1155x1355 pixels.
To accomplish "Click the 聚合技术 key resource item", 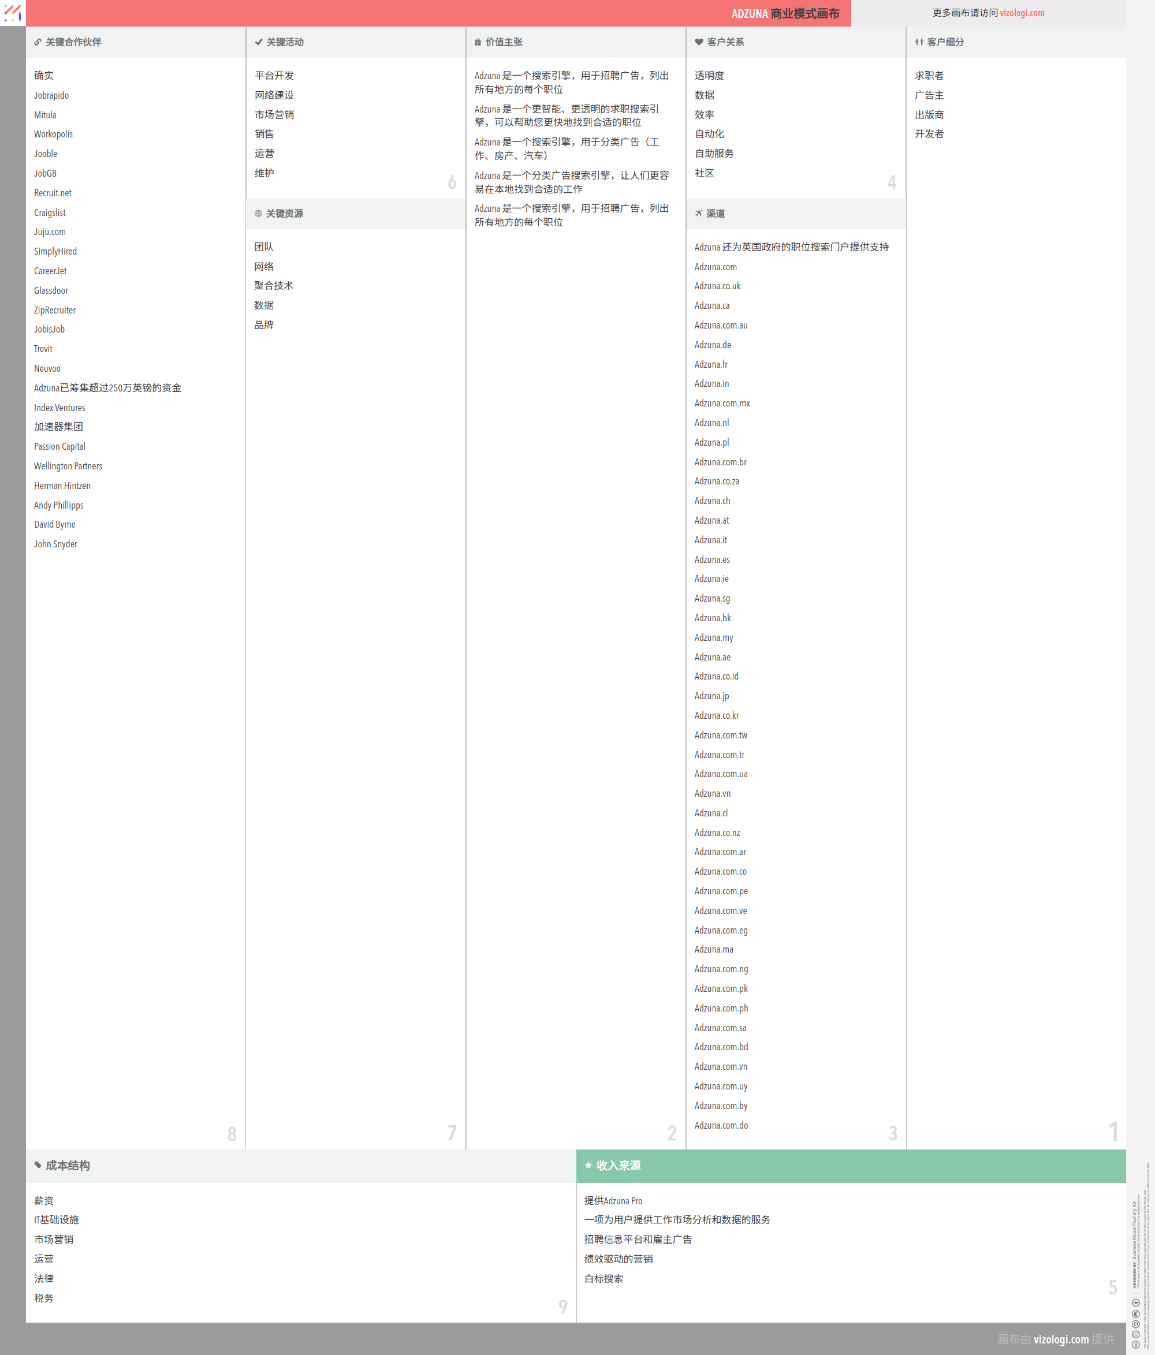I will 273,286.
